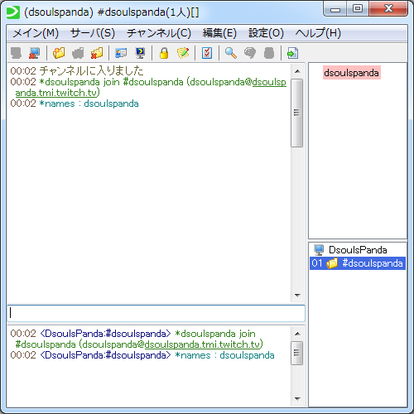Click the disconnect server icon with red X
Screen dimensions: 414x414
(34, 53)
